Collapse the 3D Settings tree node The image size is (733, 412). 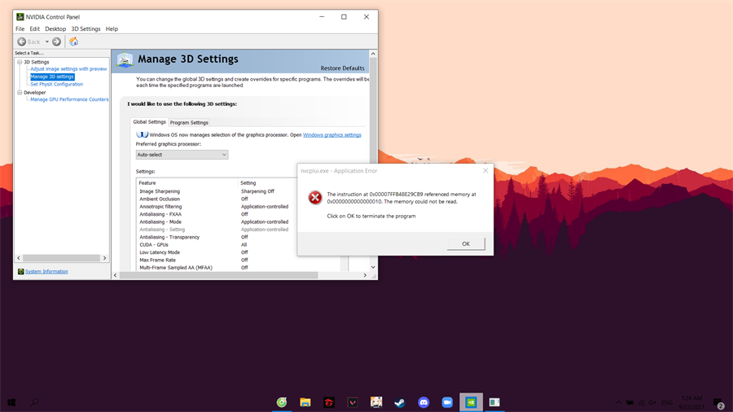(x=20, y=62)
